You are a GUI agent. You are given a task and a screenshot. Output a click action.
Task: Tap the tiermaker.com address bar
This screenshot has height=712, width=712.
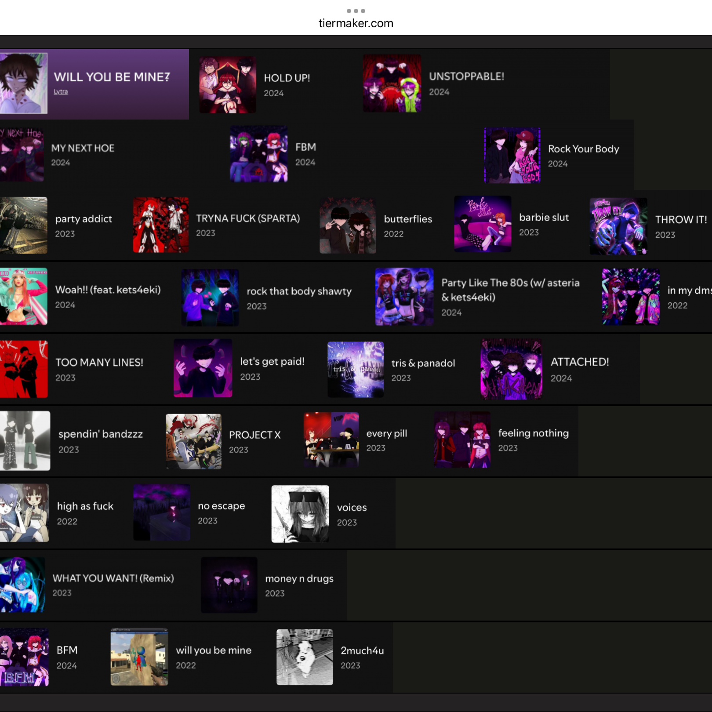(356, 23)
